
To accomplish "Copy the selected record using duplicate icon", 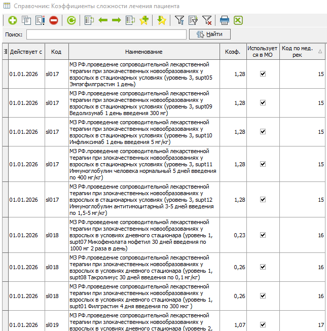I will click(26, 20).
